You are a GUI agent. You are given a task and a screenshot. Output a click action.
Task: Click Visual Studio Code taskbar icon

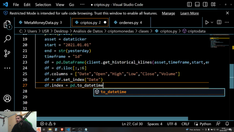click(68, 129)
